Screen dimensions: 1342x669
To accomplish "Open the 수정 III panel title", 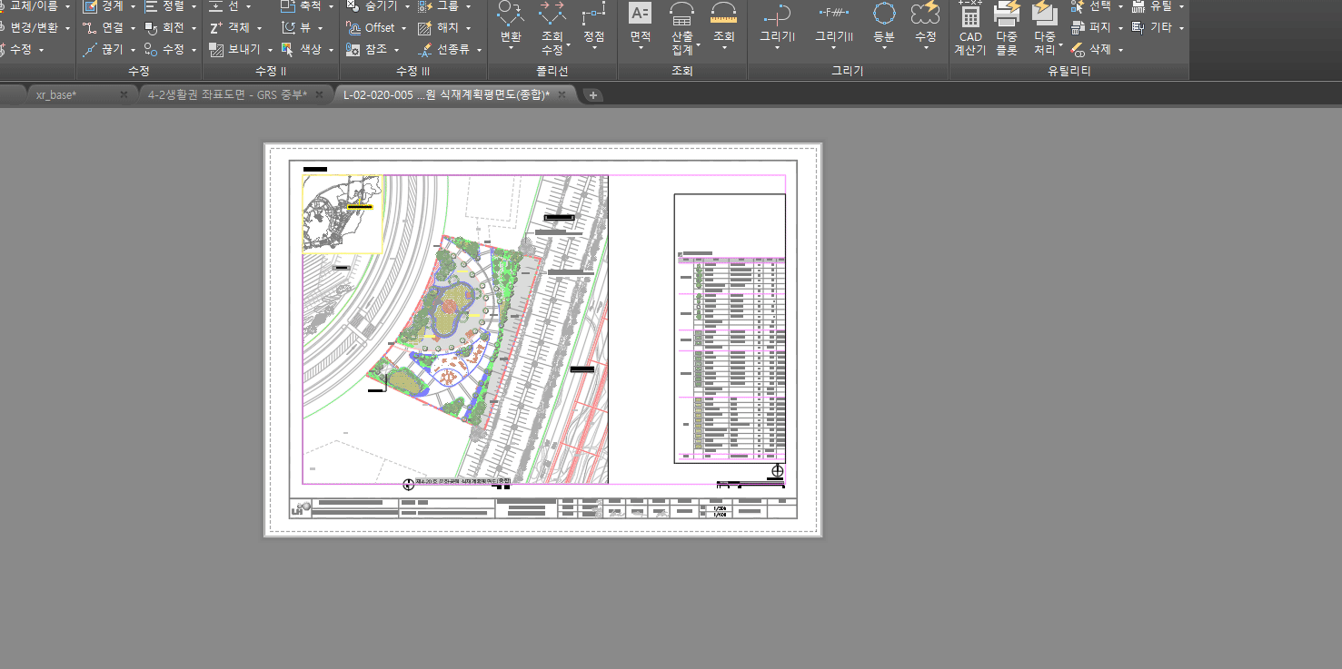I will click(x=413, y=71).
